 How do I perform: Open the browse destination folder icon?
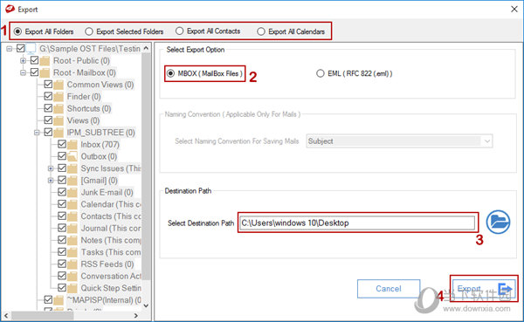(x=498, y=222)
